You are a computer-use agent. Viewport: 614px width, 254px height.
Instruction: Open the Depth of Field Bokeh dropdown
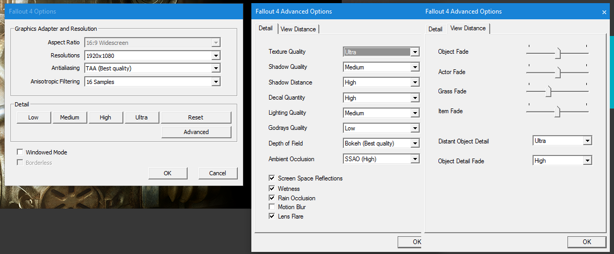381,143
